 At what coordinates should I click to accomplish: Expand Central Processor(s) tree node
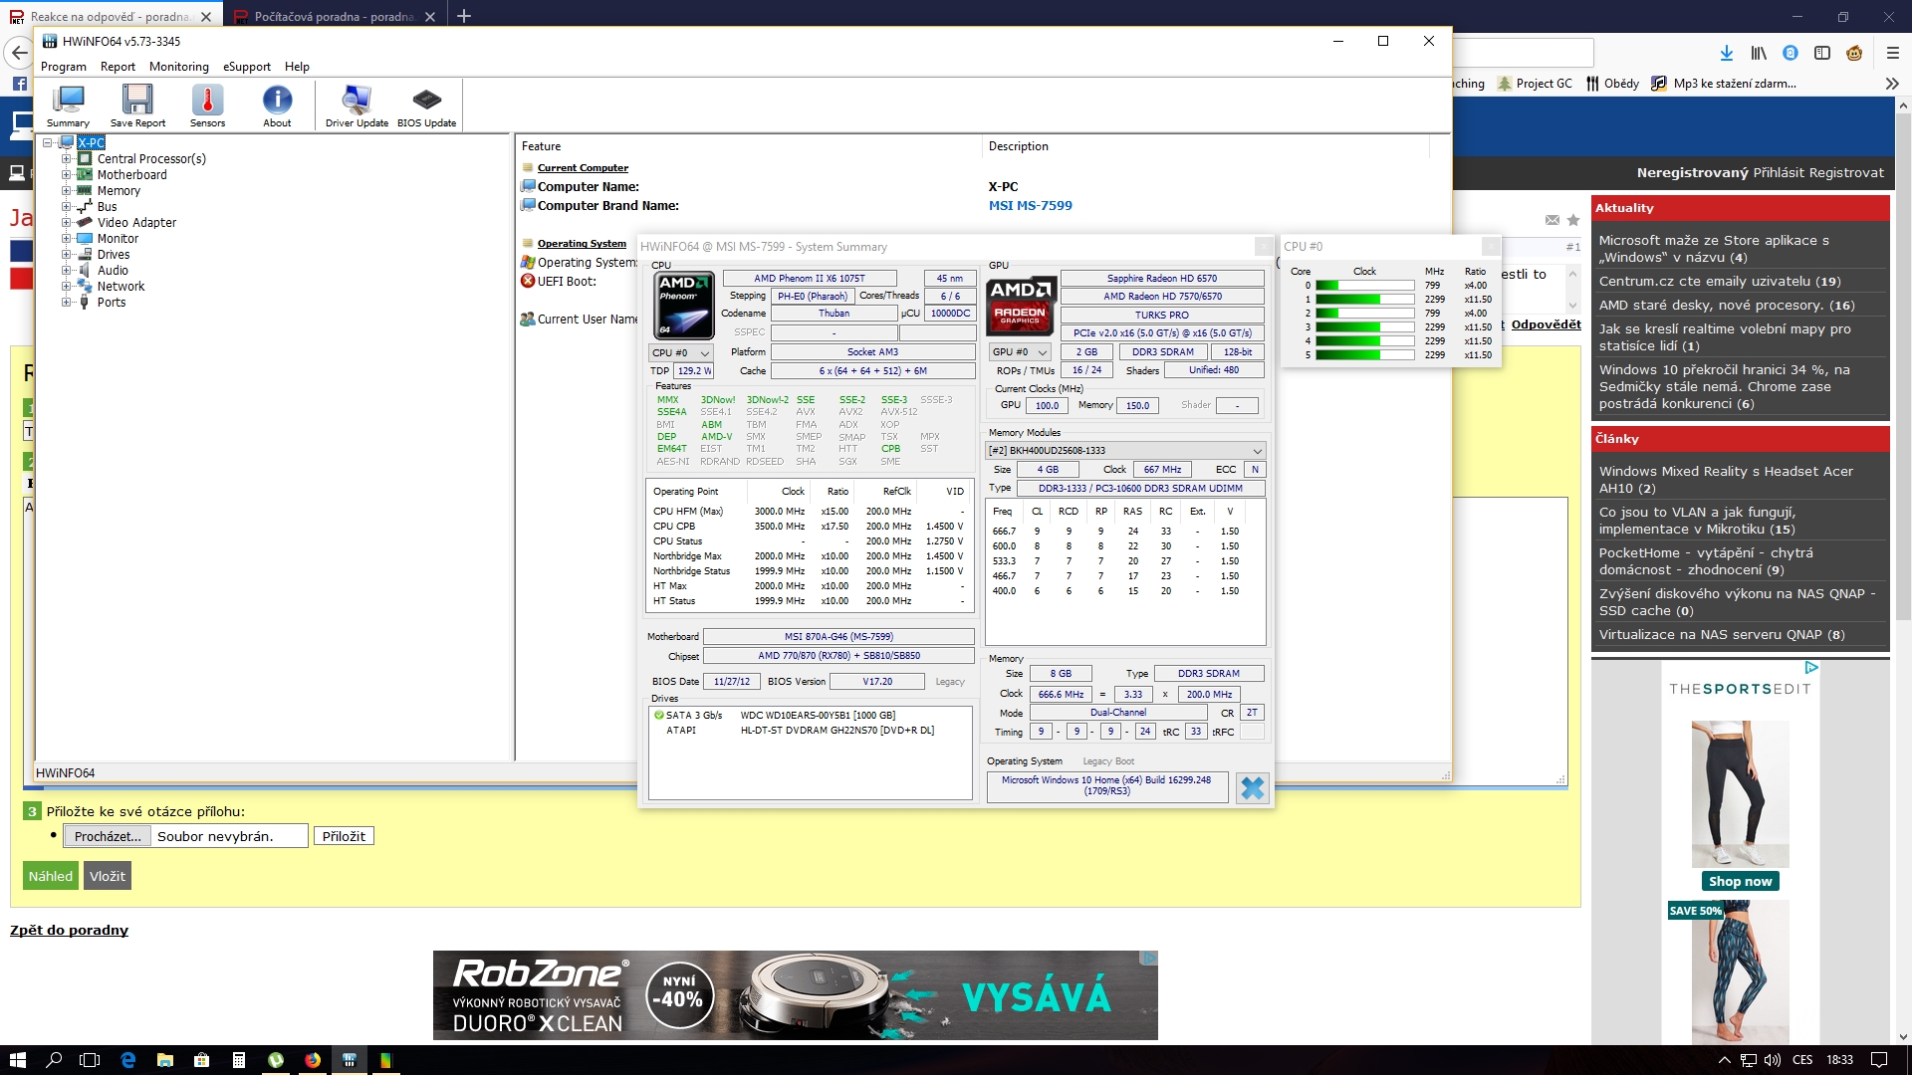click(66, 159)
